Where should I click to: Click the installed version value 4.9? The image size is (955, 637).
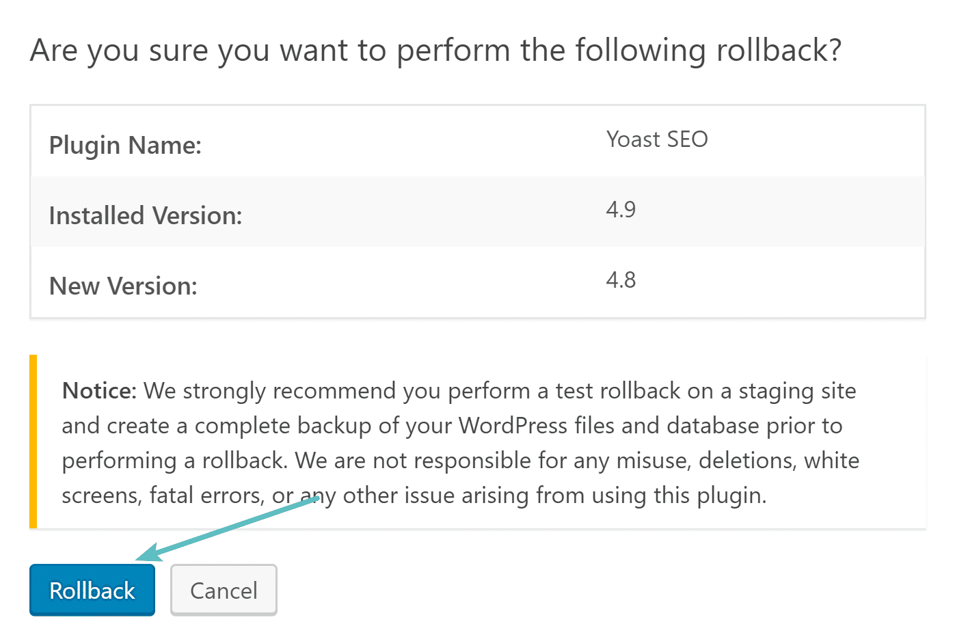point(621,209)
